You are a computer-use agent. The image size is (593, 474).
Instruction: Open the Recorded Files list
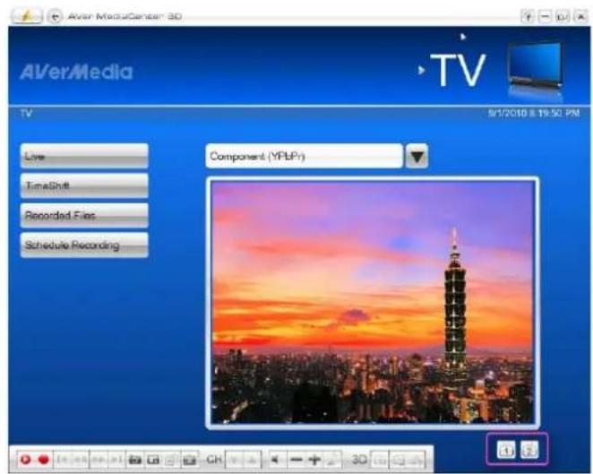point(84,215)
